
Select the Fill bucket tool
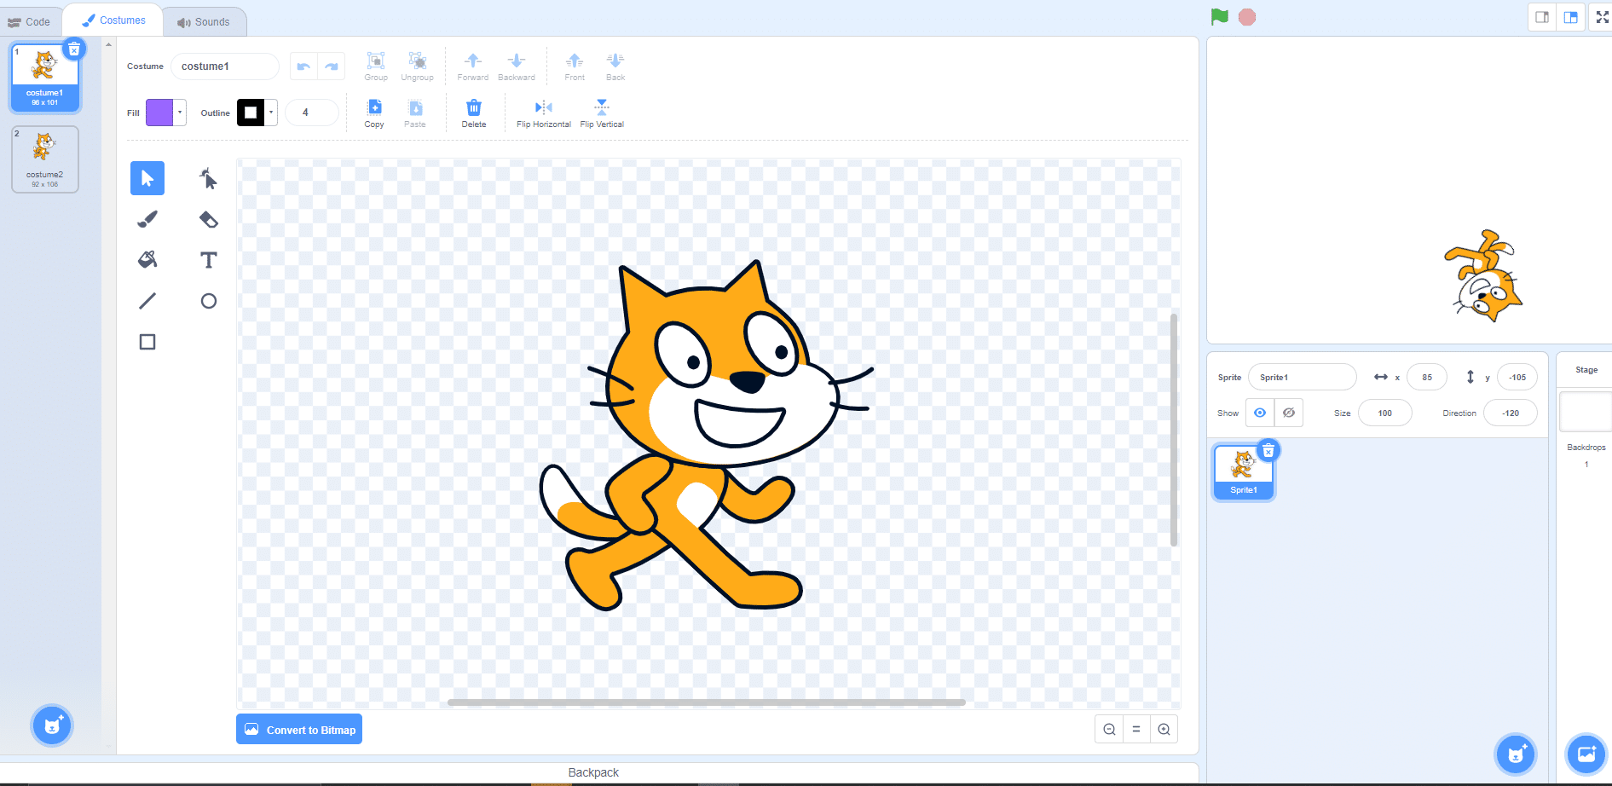pyautogui.click(x=147, y=260)
